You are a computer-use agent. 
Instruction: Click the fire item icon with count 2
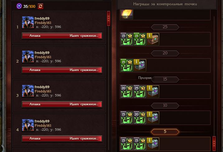[x=127, y=14]
